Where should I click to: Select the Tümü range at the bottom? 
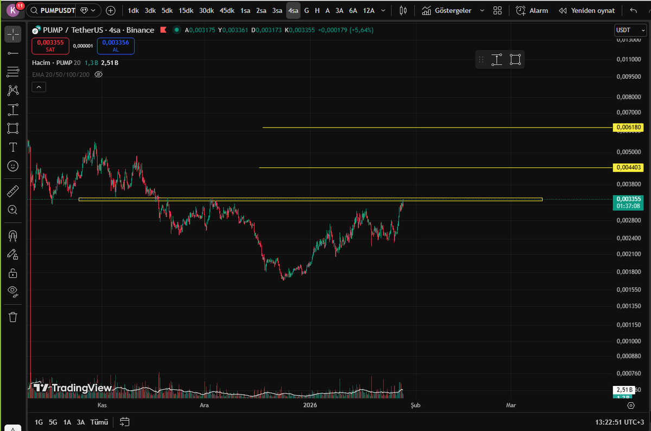[x=99, y=422]
